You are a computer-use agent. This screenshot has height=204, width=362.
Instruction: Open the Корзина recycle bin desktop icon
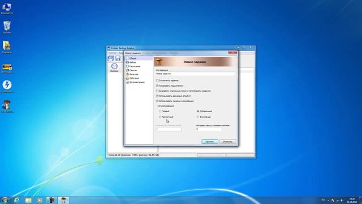pos(7,28)
